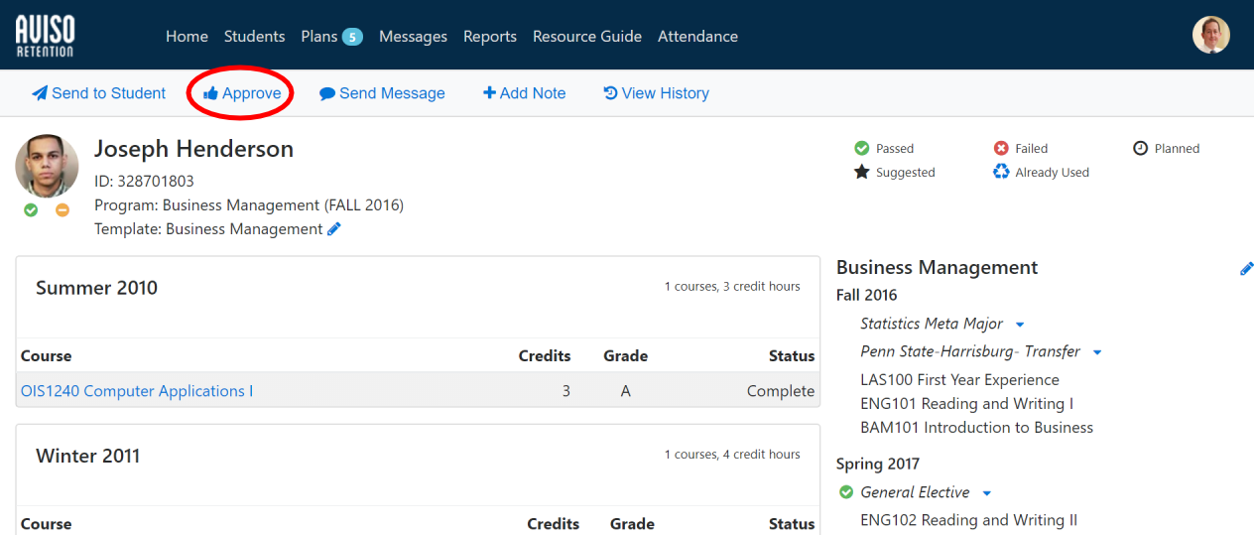Expand the Statistics Meta Major dropdown
Screen dimensions: 1254x535
1020,325
